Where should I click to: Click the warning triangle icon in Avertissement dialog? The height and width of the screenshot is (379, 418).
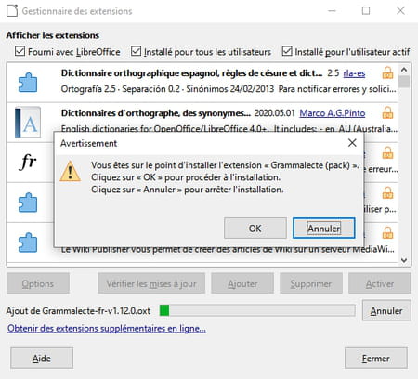[x=71, y=171]
